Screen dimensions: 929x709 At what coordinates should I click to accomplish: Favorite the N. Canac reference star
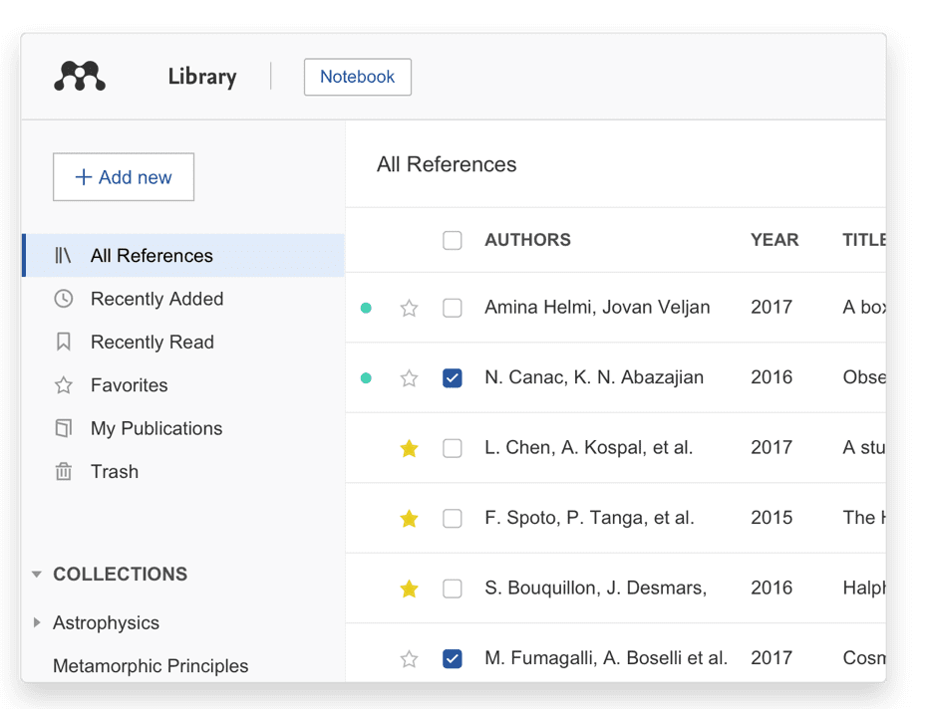[409, 377]
